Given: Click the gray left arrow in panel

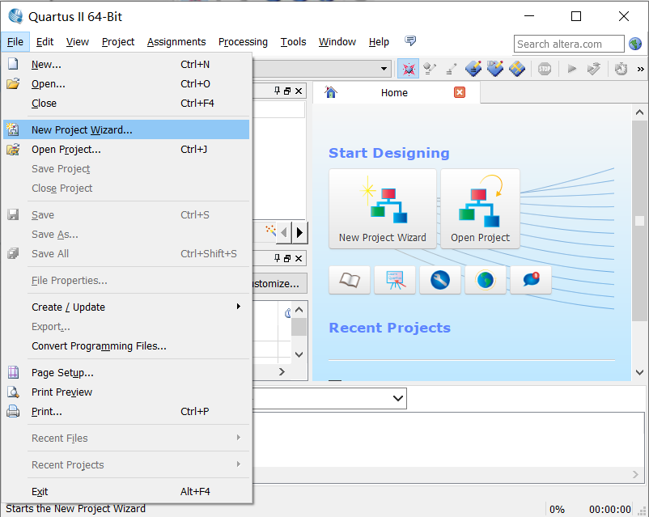Looking at the screenshot, I should click(284, 233).
